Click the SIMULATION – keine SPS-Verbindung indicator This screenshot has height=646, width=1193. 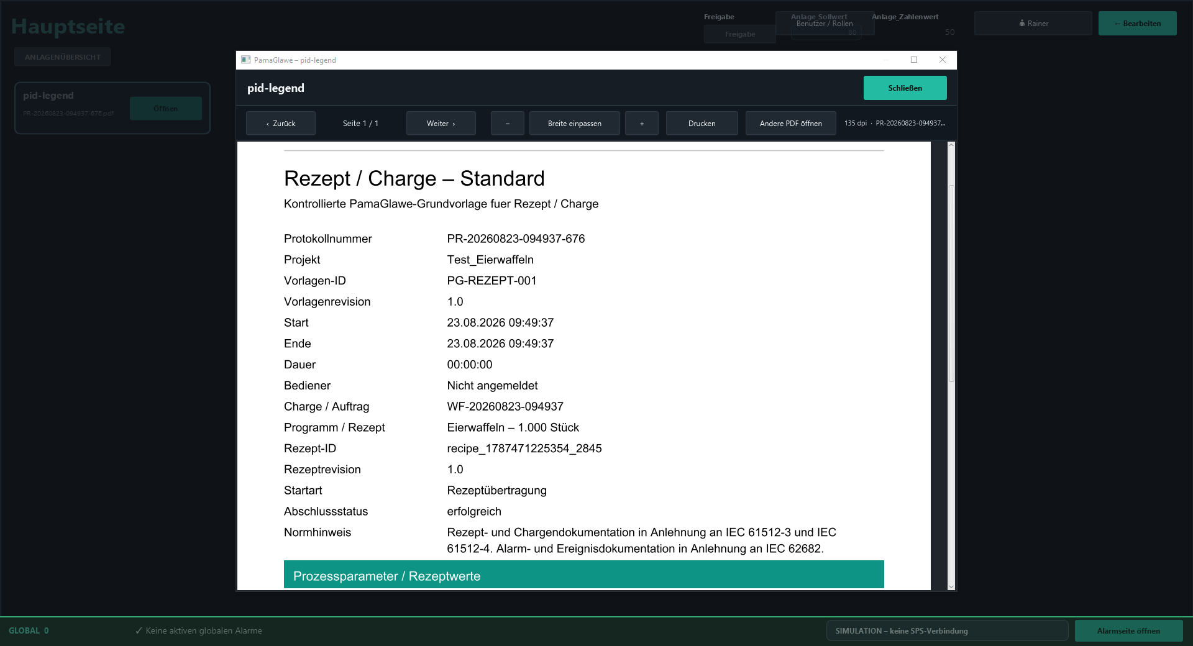[x=947, y=631]
